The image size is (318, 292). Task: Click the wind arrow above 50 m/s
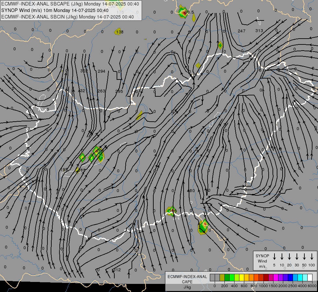[304, 257]
